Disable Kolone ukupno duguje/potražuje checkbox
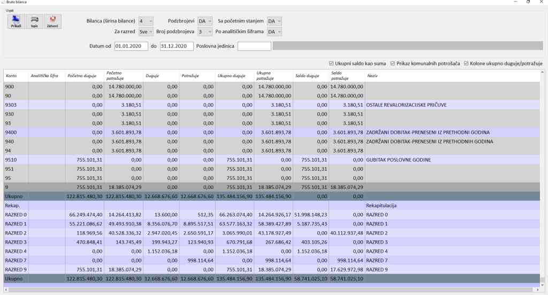 [466, 64]
